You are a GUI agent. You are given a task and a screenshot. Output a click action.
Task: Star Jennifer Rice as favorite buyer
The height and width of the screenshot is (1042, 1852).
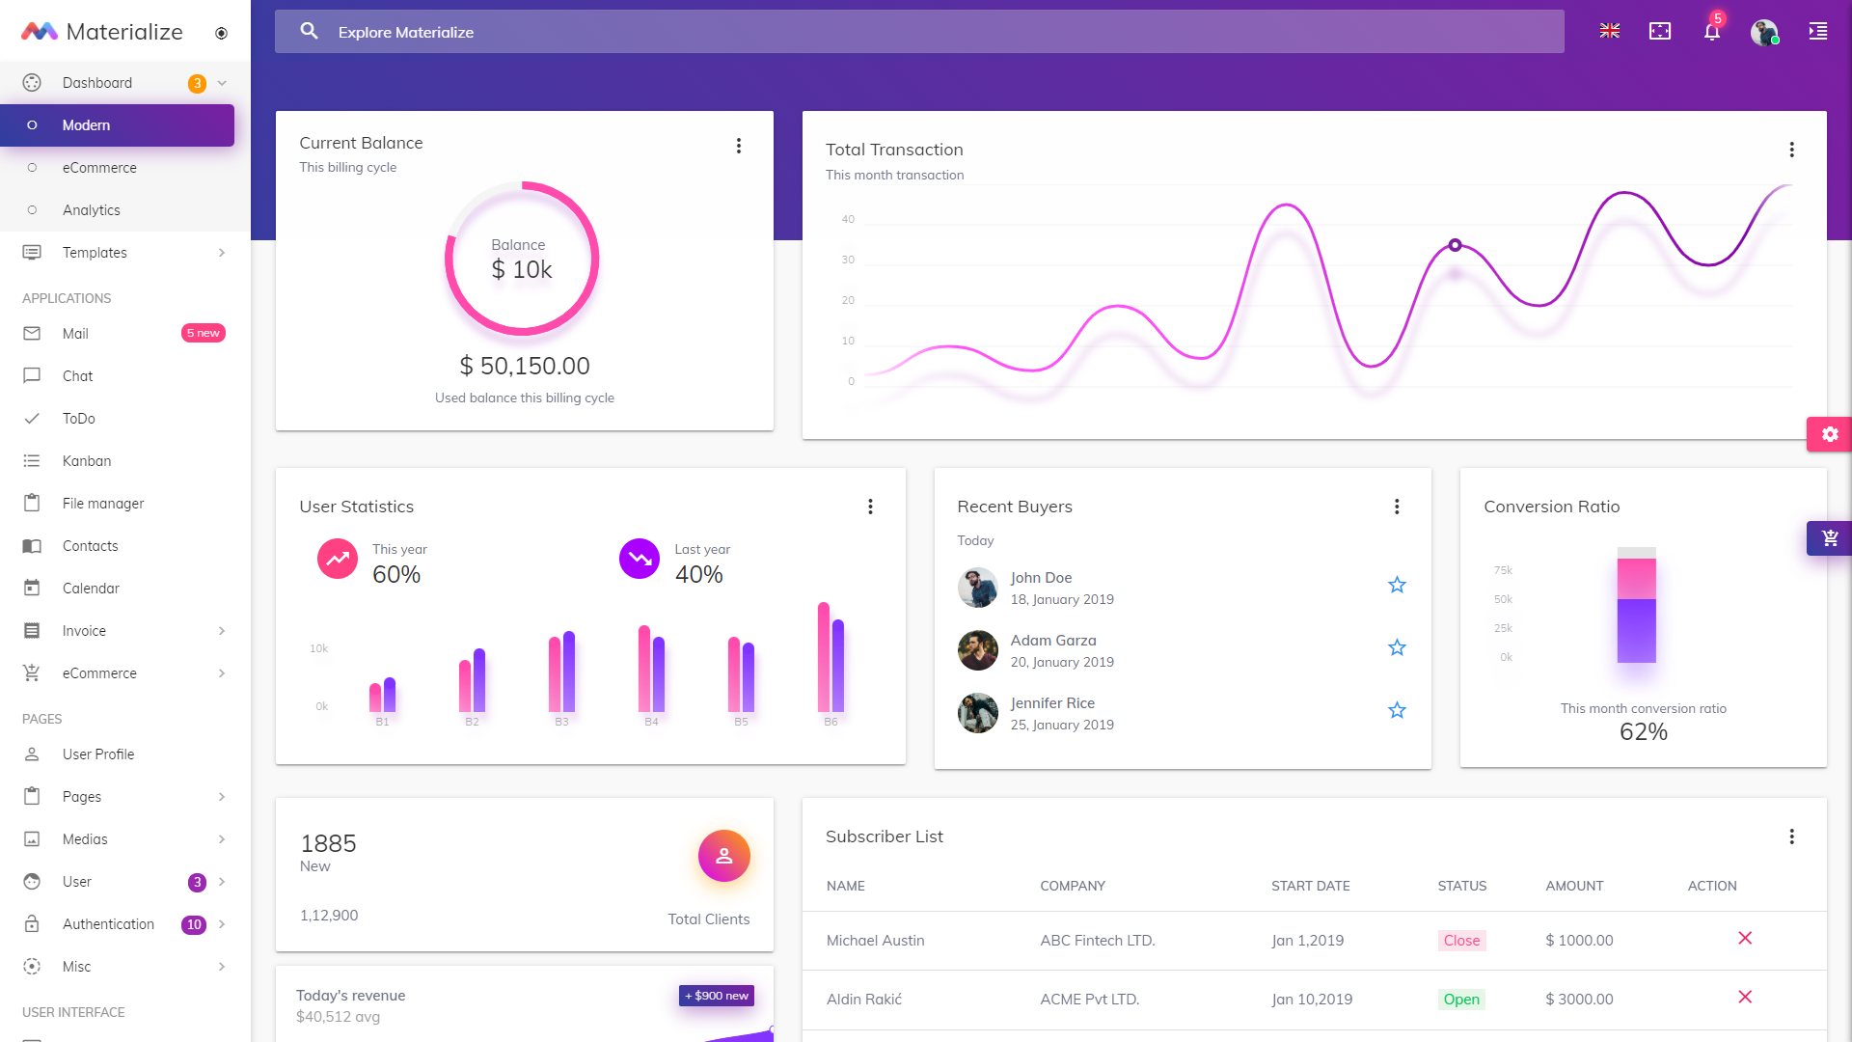point(1397,710)
